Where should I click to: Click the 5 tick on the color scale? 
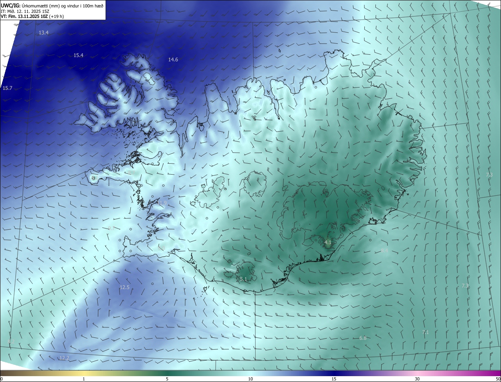[167, 379]
